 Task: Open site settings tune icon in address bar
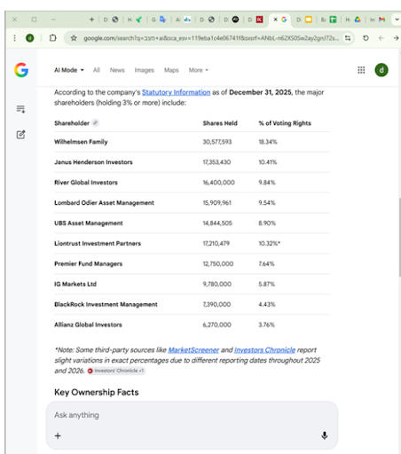(x=348, y=38)
